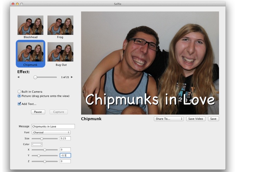Click the X value field
This screenshot has height=172, width=276.
click(x=65, y=150)
